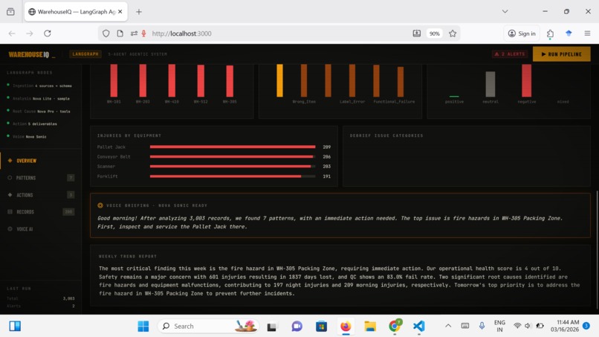Click the Firefox View icon

tap(10, 12)
